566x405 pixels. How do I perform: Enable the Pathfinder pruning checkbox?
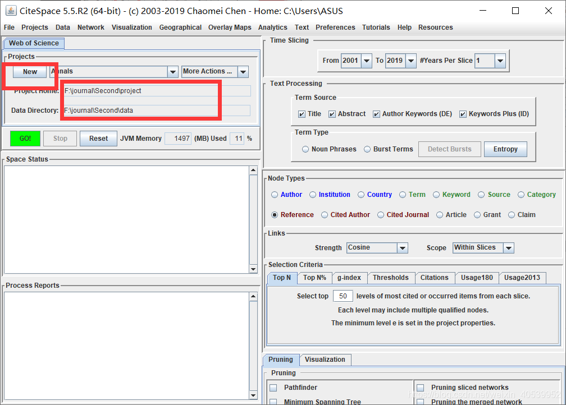click(x=273, y=388)
